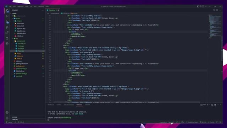Screen dimensions: 227x128
Task: Add a new terminal with plus icon
Action: (207, 105)
